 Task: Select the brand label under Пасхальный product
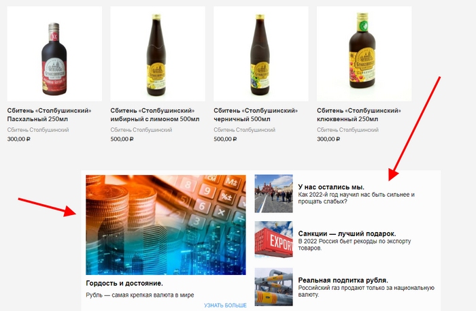[x=38, y=130]
